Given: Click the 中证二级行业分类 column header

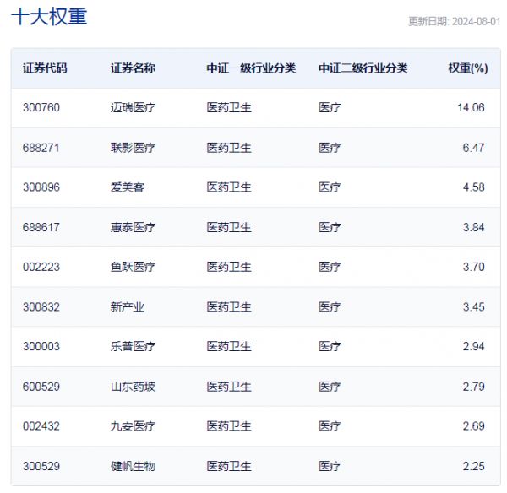Looking at the screenshot, I should coord(363,68).
